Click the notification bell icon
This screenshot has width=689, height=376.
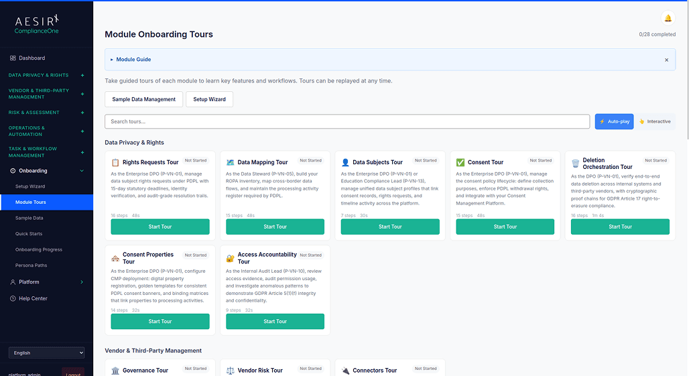pos(668,18)
